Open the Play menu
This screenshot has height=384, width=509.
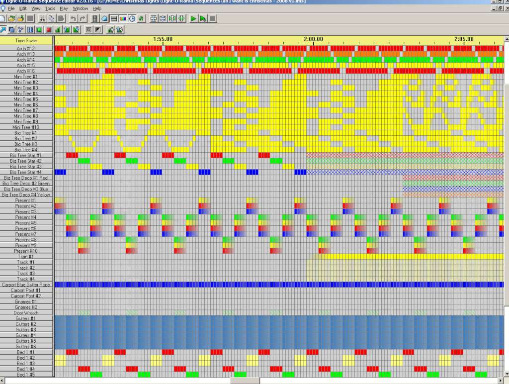tap(64, 8)
